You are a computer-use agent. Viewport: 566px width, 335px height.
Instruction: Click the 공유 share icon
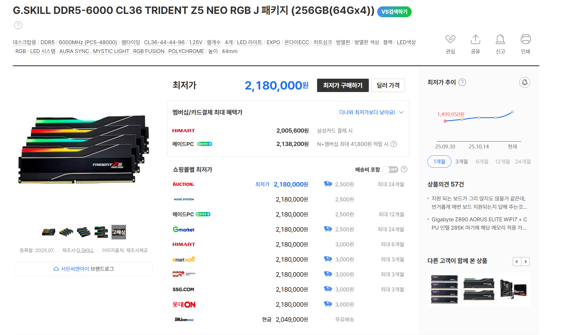pyautogui.click(x=475, y=39)
